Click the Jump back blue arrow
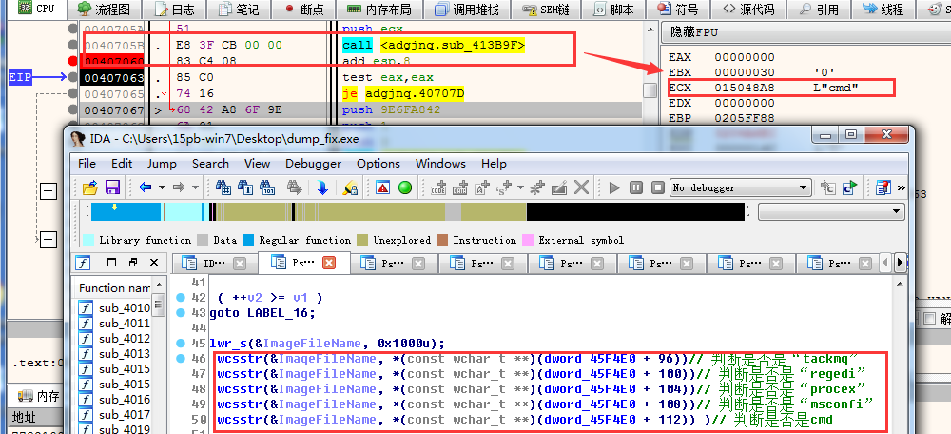 (144, 187)
